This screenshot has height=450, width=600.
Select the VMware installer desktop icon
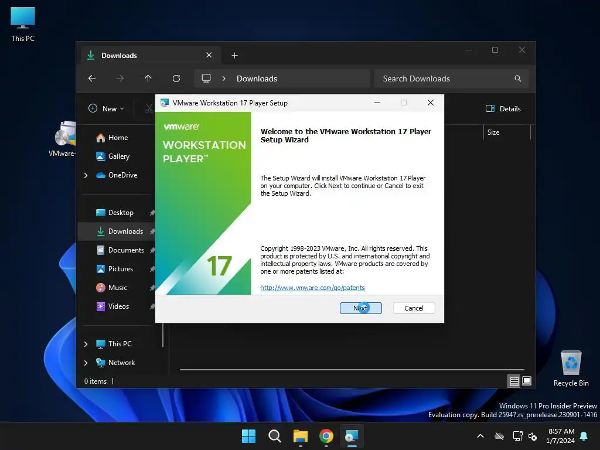click(x=62, y=138)
